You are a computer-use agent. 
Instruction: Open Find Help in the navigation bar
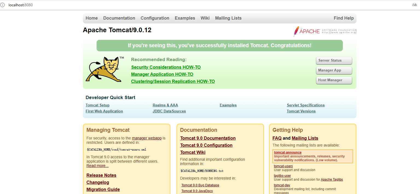pos(344,18)
